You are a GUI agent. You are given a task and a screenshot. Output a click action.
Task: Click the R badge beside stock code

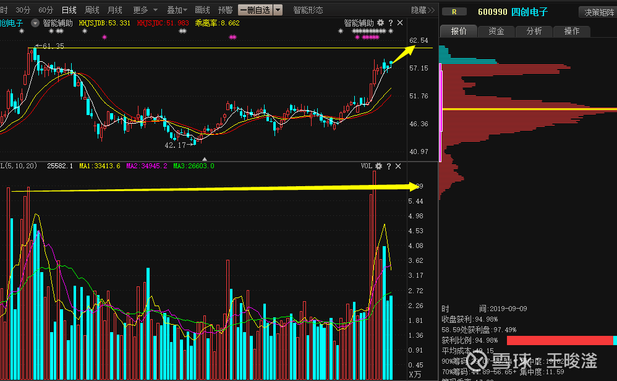coord(454,12)
